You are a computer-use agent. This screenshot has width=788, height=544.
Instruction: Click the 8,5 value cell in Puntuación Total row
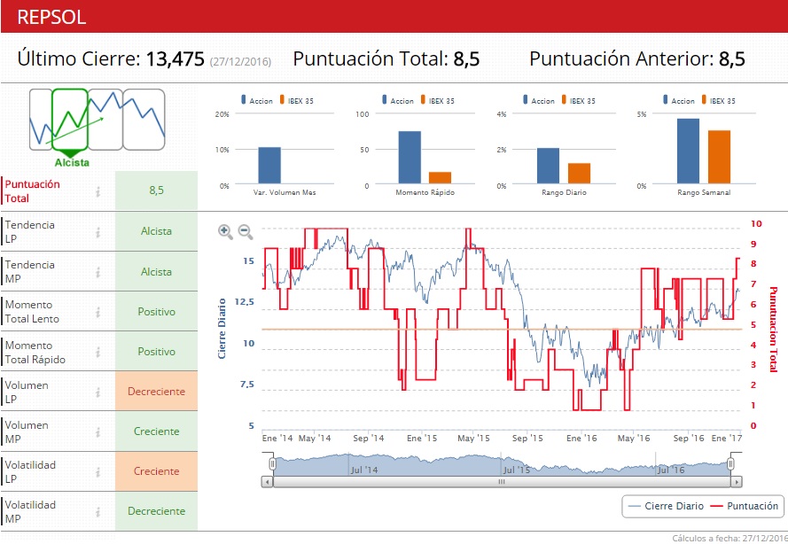[x=156, y=190]
